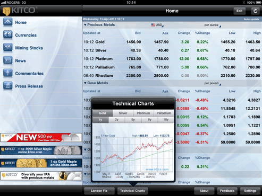Tap the Technical Charts button
Viewport: 262px width, 196px height.
click(x=132, y=191)
